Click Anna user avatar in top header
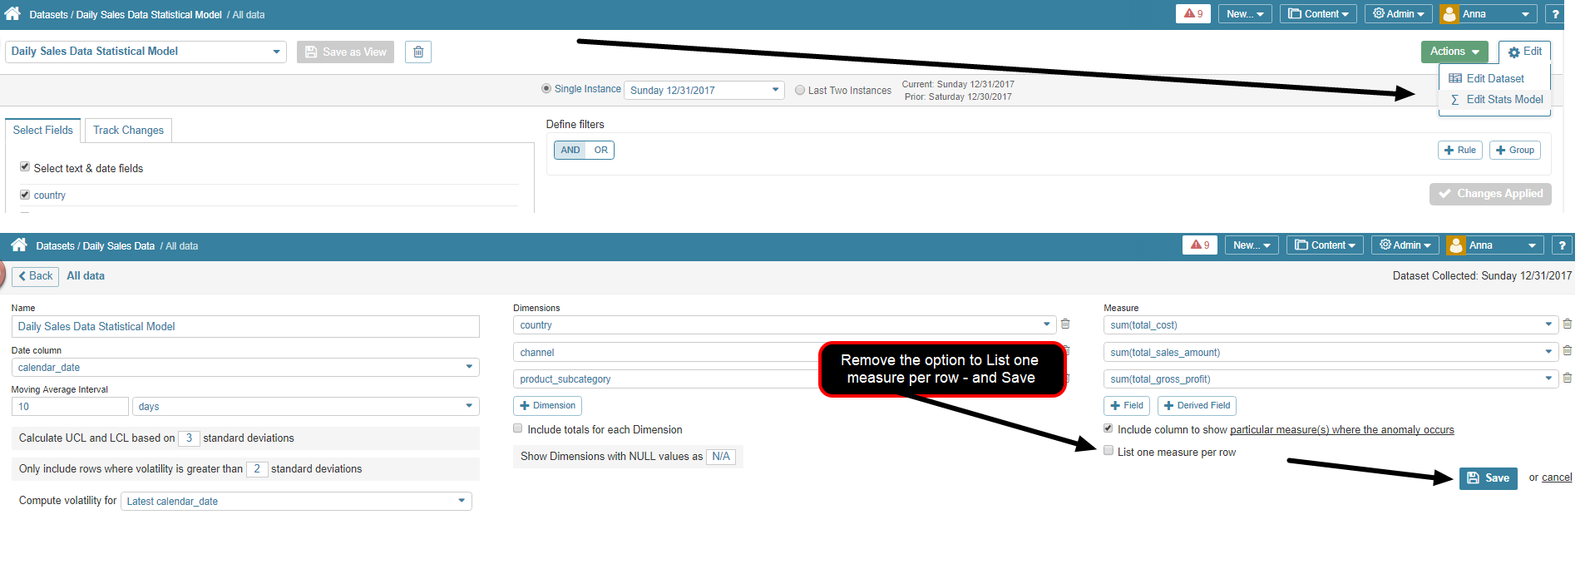This screenshot has height=569, width=1595. coord(1449,13)
